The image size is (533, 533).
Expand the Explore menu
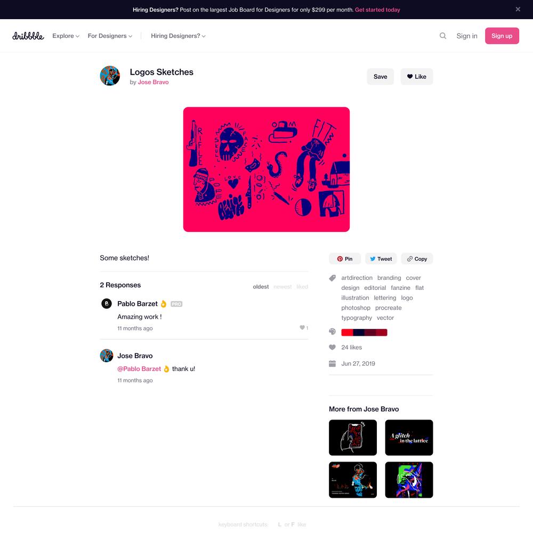tap(66, 36)
